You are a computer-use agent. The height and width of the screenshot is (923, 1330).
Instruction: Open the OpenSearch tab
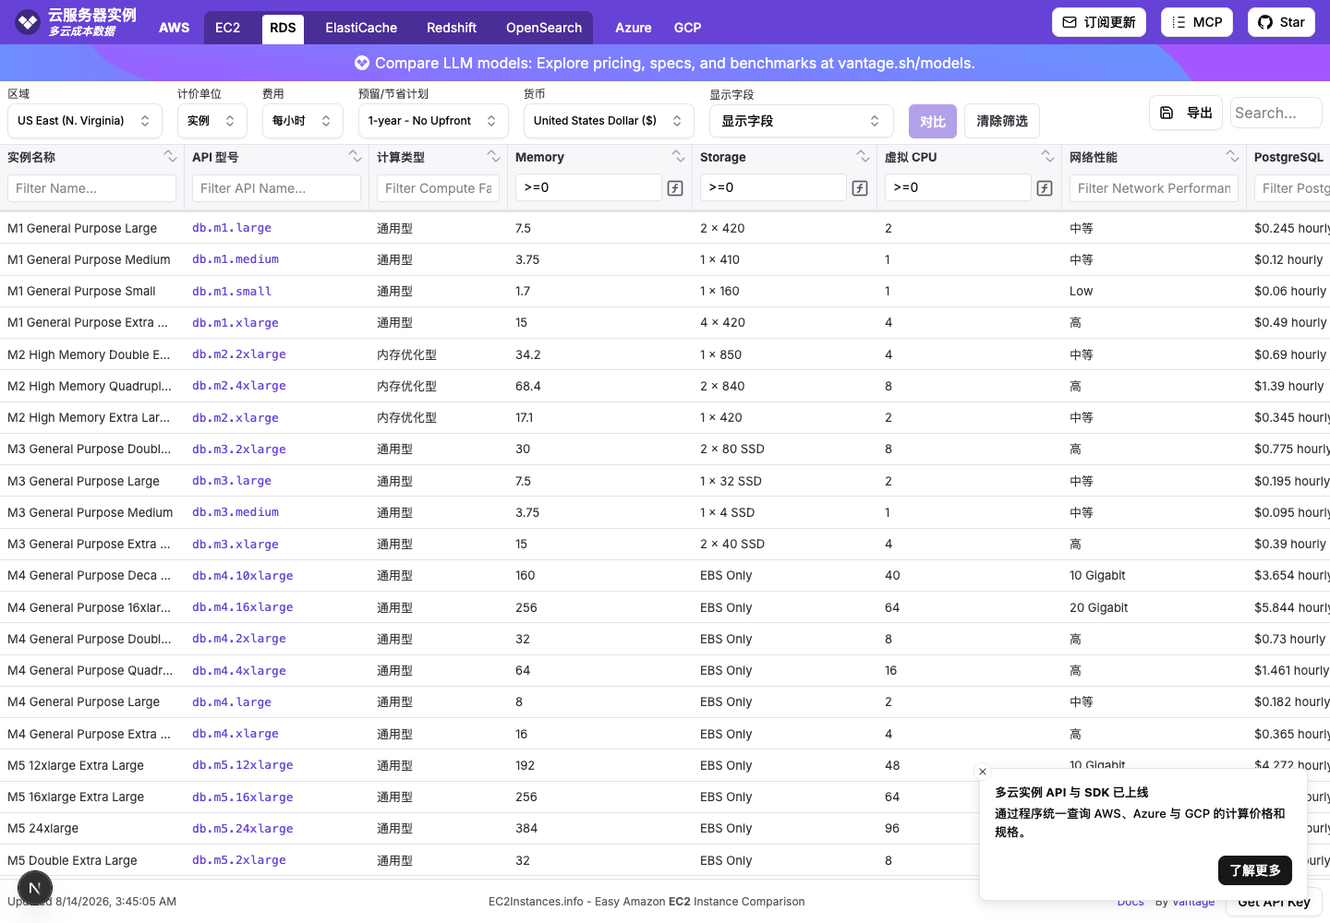(x=544, y=28)
